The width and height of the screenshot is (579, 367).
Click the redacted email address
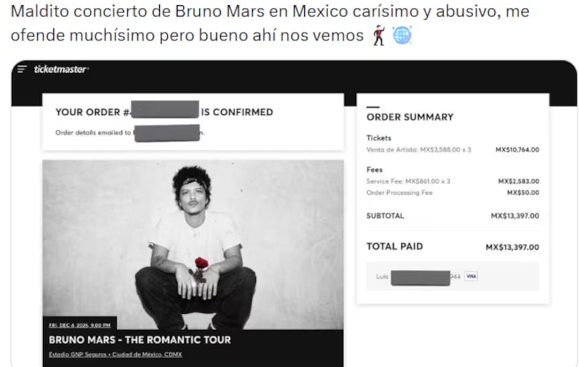tap(168, 133)
